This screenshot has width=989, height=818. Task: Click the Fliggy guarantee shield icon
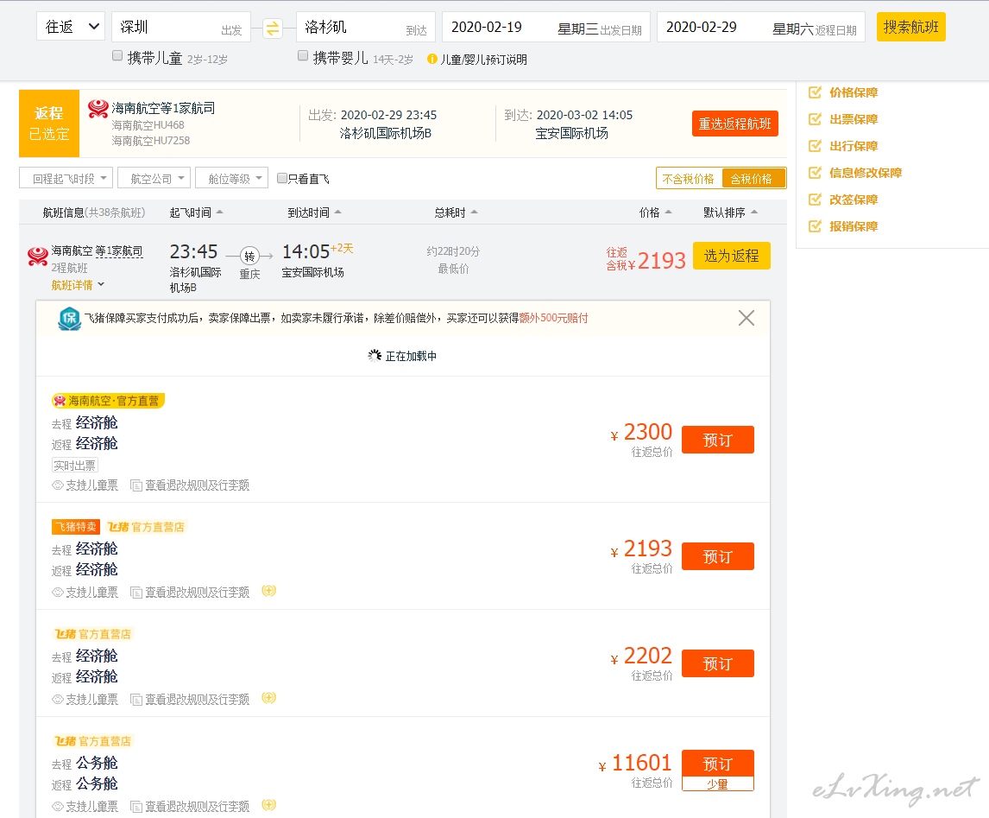(69, 319)
